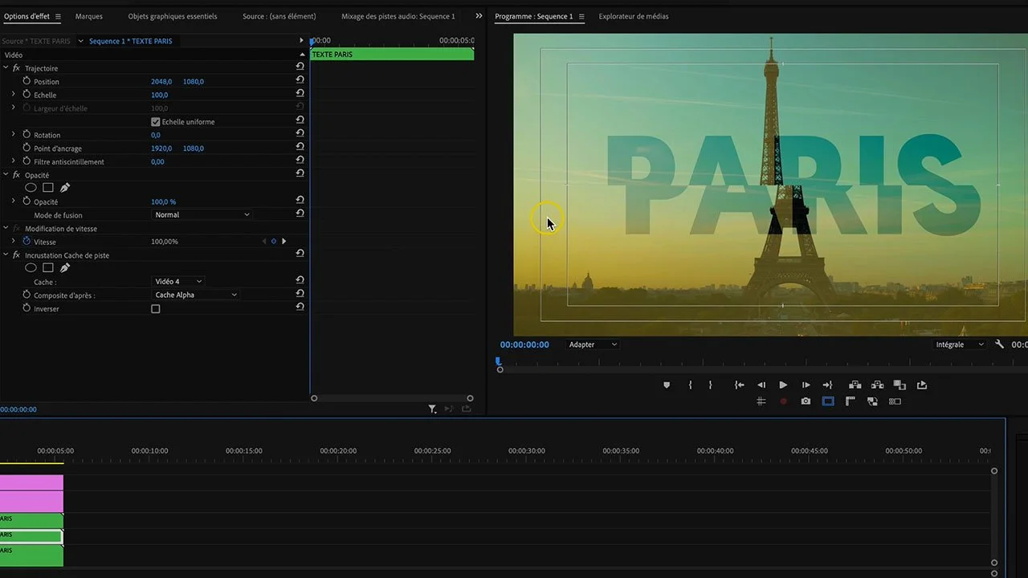Click the share/export icon in transport row
The image size is (1028, 578).
922,385
